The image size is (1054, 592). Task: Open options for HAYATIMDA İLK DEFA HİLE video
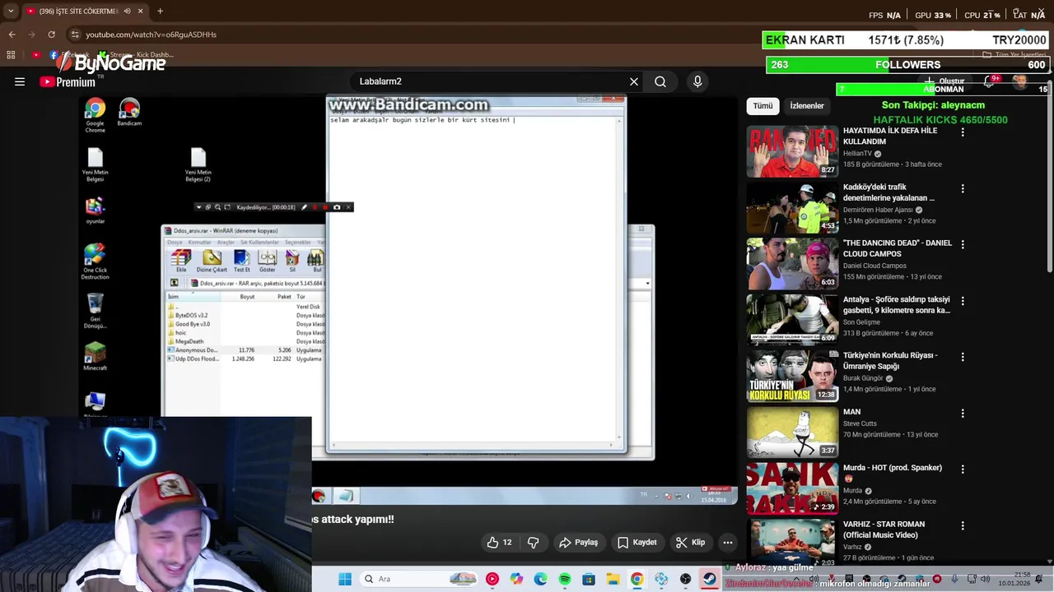pyautogui.click(x=963, y=132)
